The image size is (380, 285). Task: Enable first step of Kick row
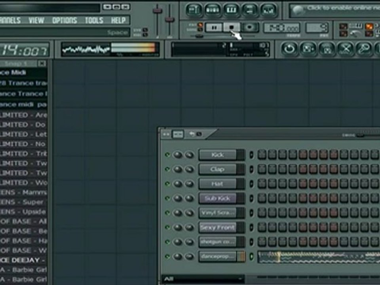tap(262, 155)
